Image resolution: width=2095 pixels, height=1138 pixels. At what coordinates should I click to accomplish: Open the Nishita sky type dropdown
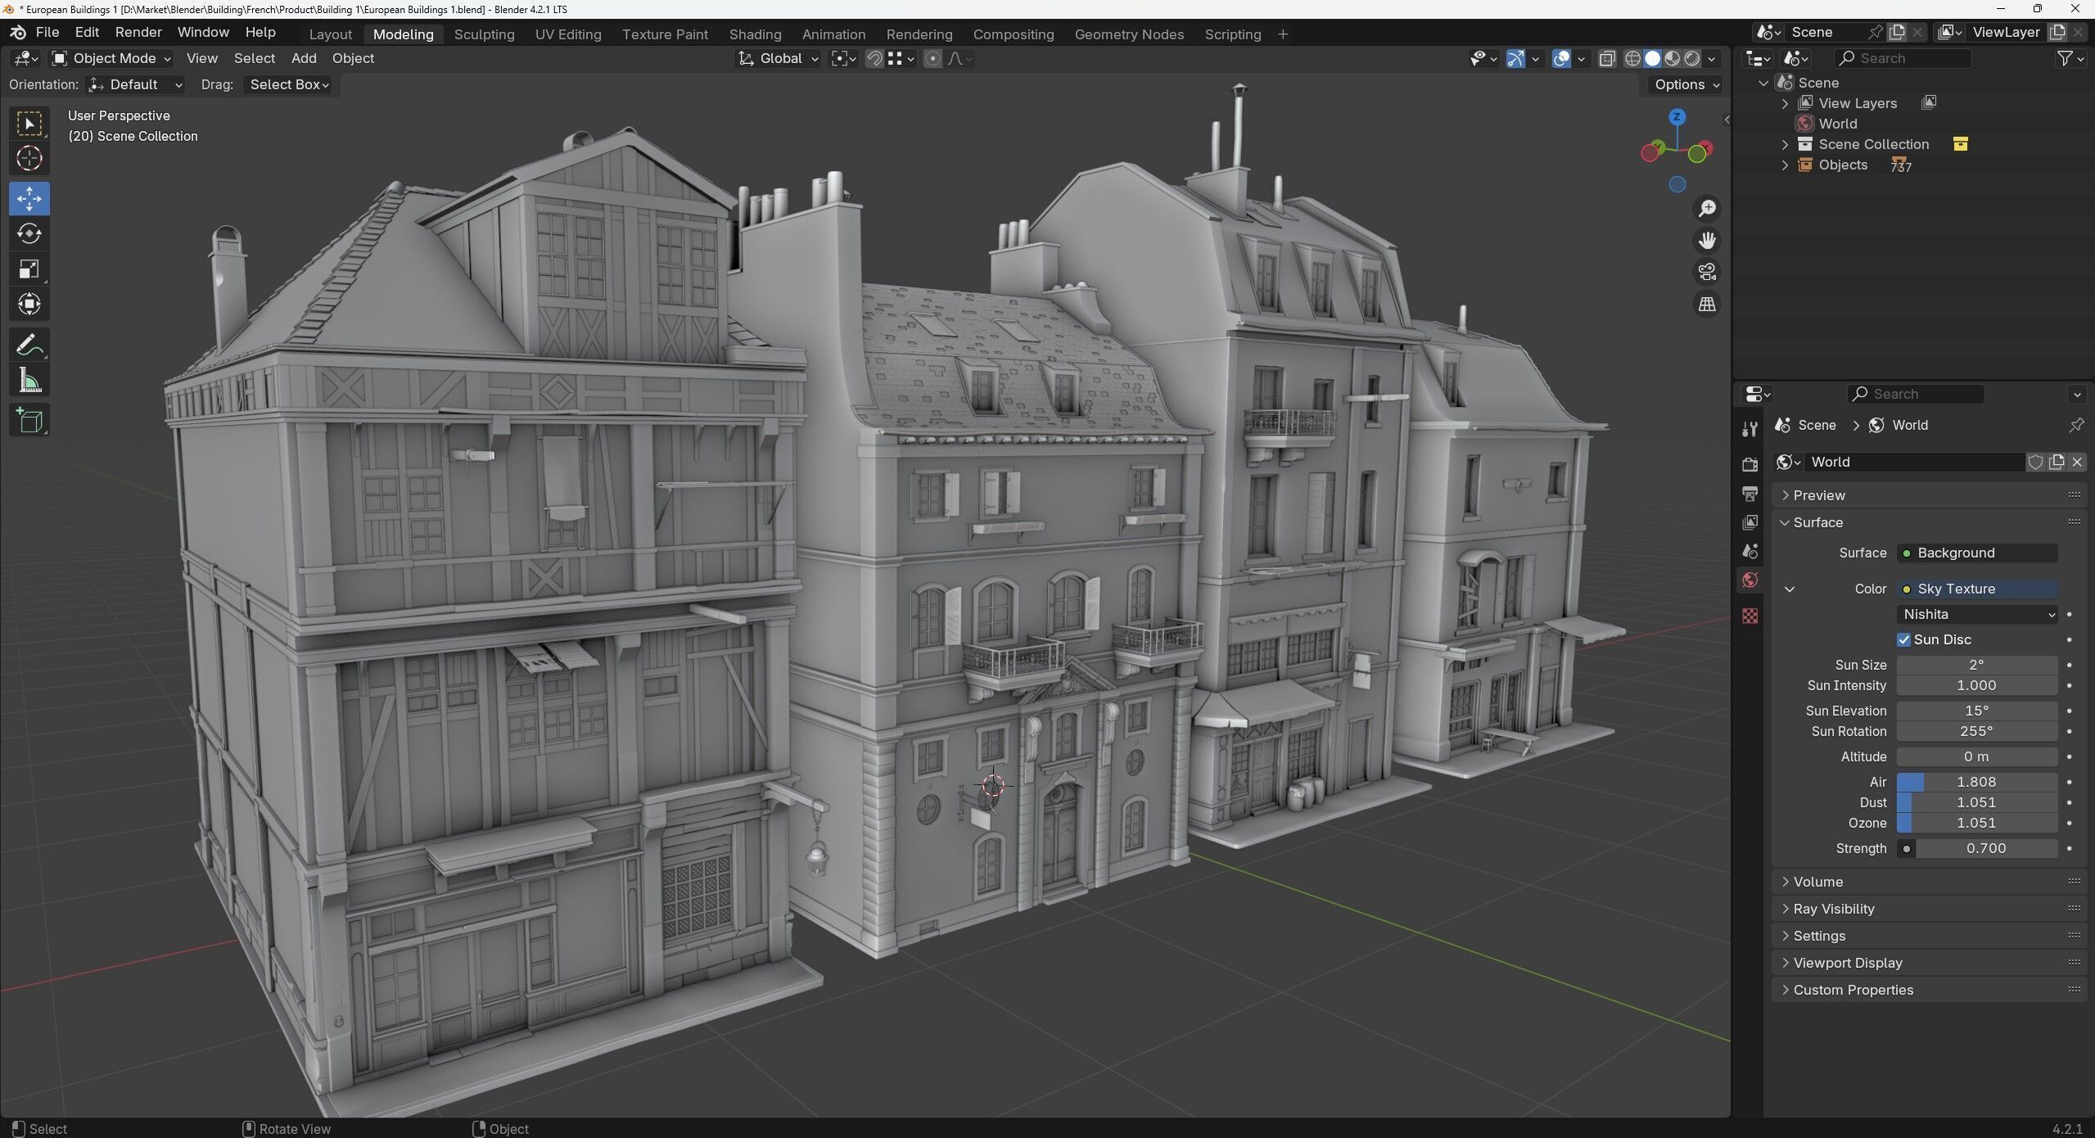(1977, 614)
